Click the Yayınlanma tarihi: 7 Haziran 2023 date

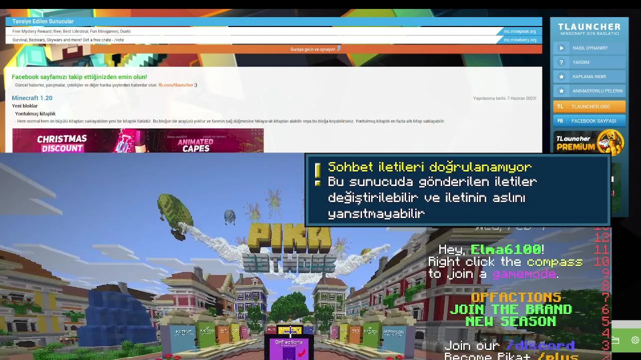pyautogui.click(x=504, y=98)
